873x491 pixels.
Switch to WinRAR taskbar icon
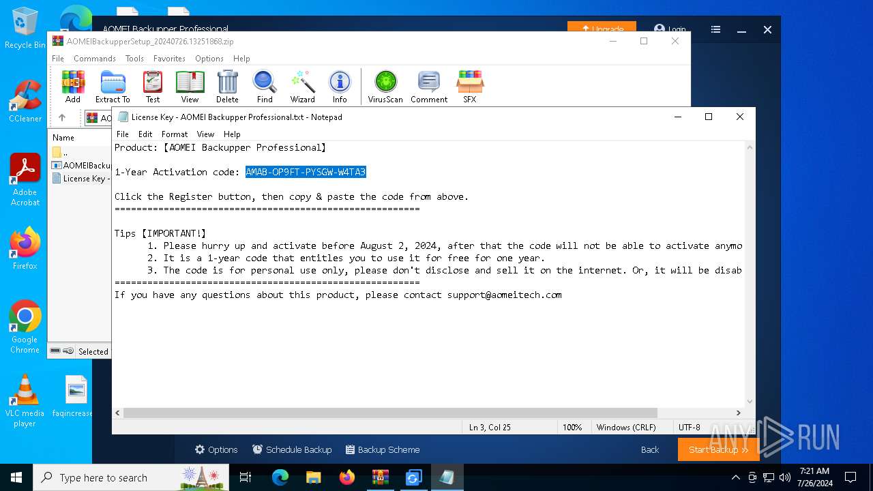tap(380, 477)
